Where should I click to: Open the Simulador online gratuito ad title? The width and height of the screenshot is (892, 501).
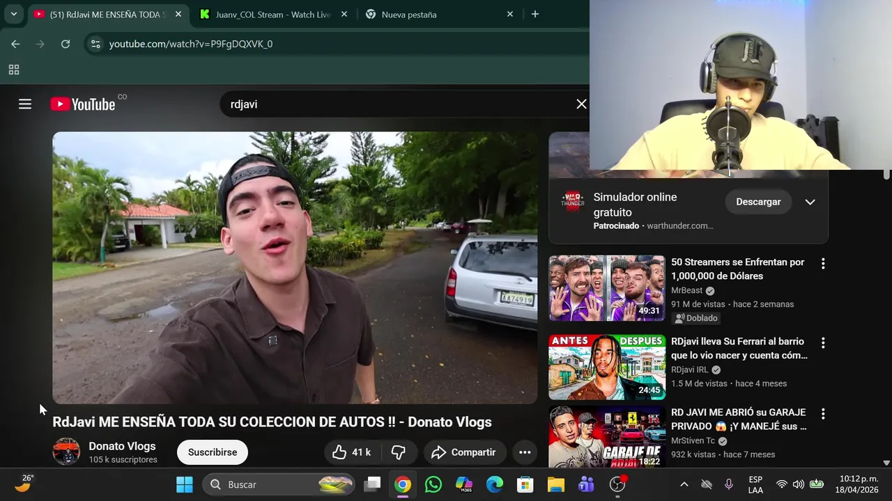(x=635, y=205)
